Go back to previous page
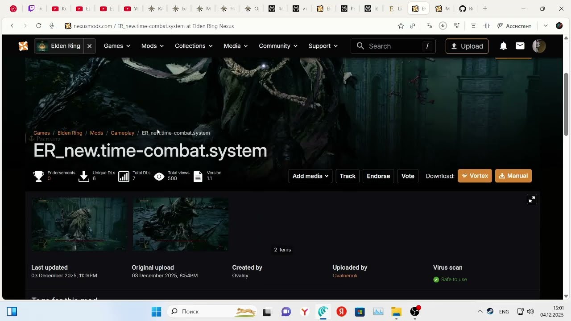The image size is (571, 321). 12,26
